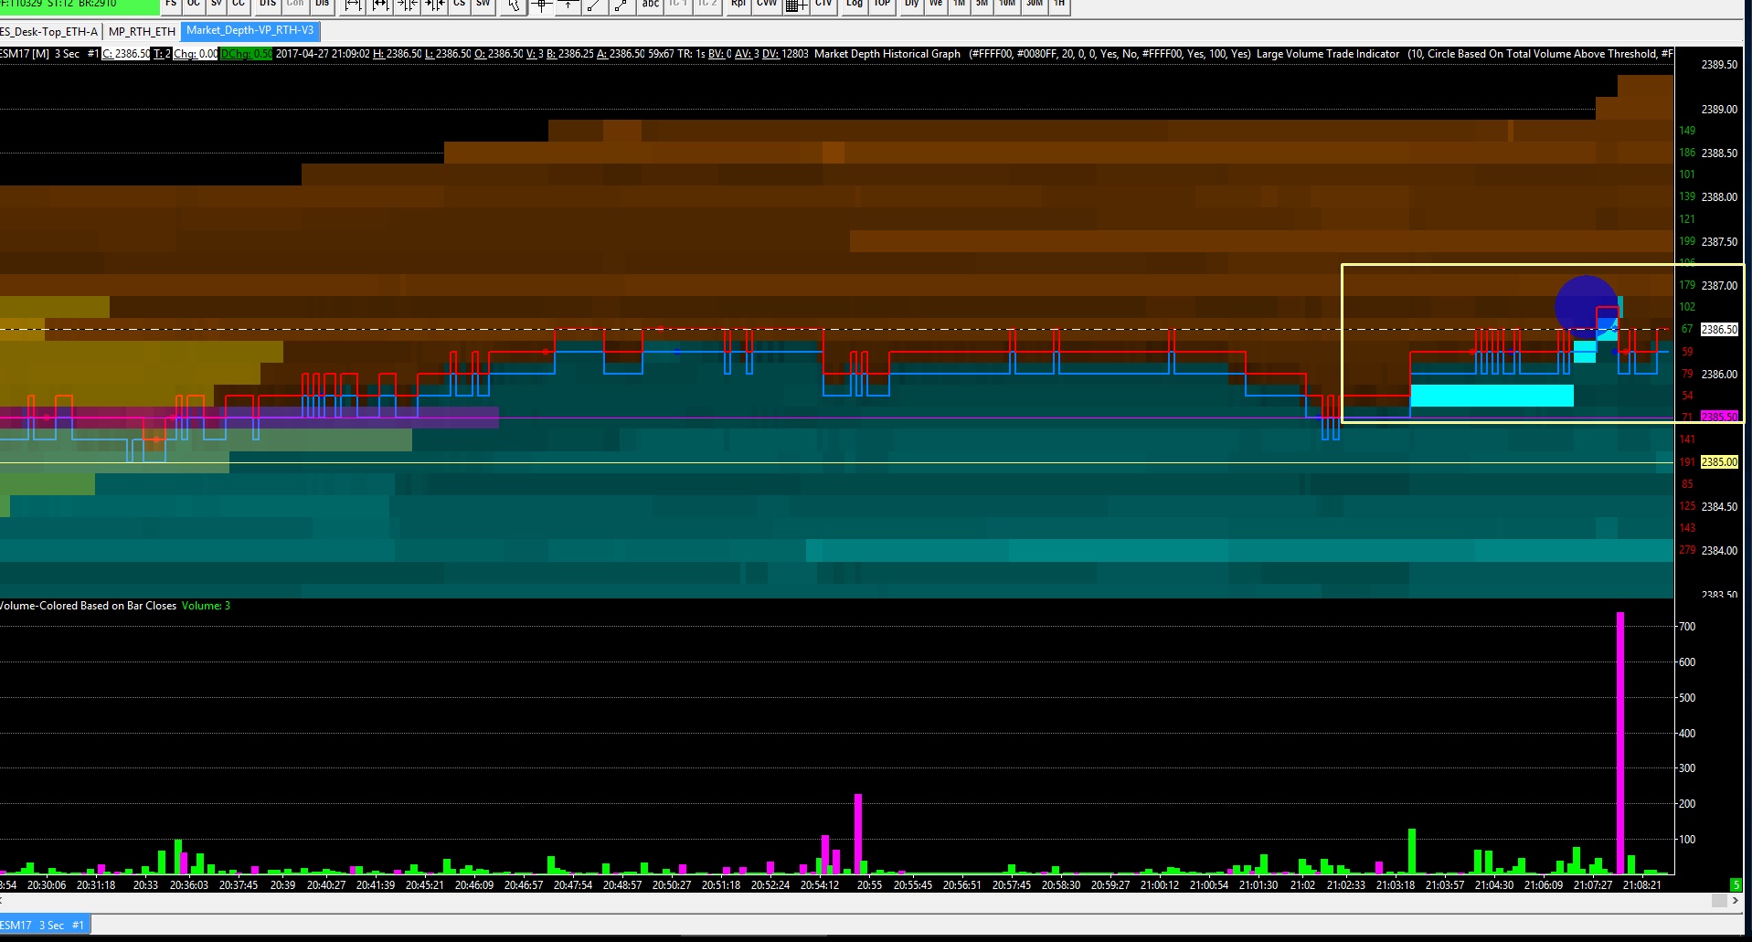Click the Large Volume Trade Indicator study label
The height and width of the screenshot is (942, 1752).
[1328, 54]
